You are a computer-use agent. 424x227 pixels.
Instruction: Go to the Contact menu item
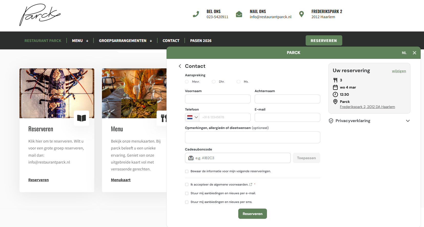coord(171,41)
